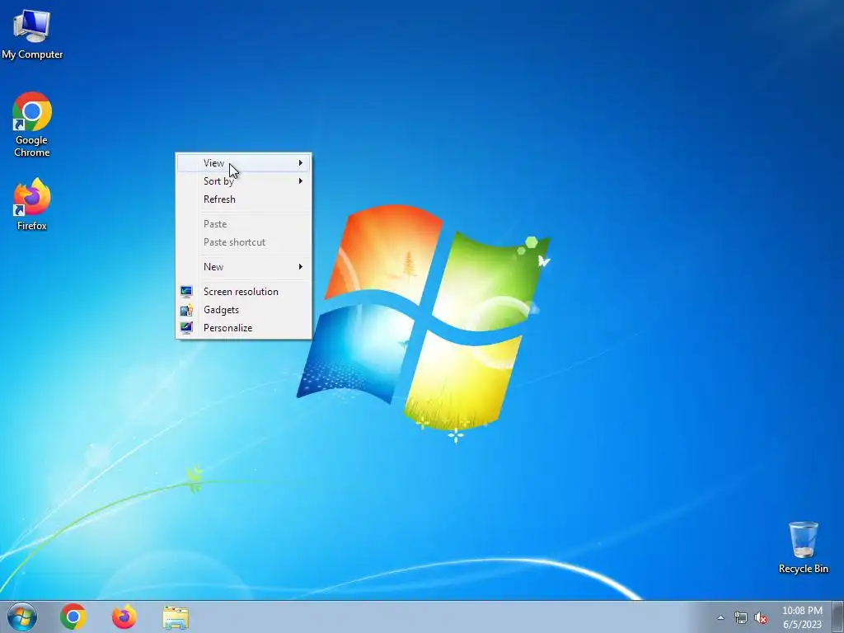
Task: Choose Personalize from the context menu
Action: (244, 328)
